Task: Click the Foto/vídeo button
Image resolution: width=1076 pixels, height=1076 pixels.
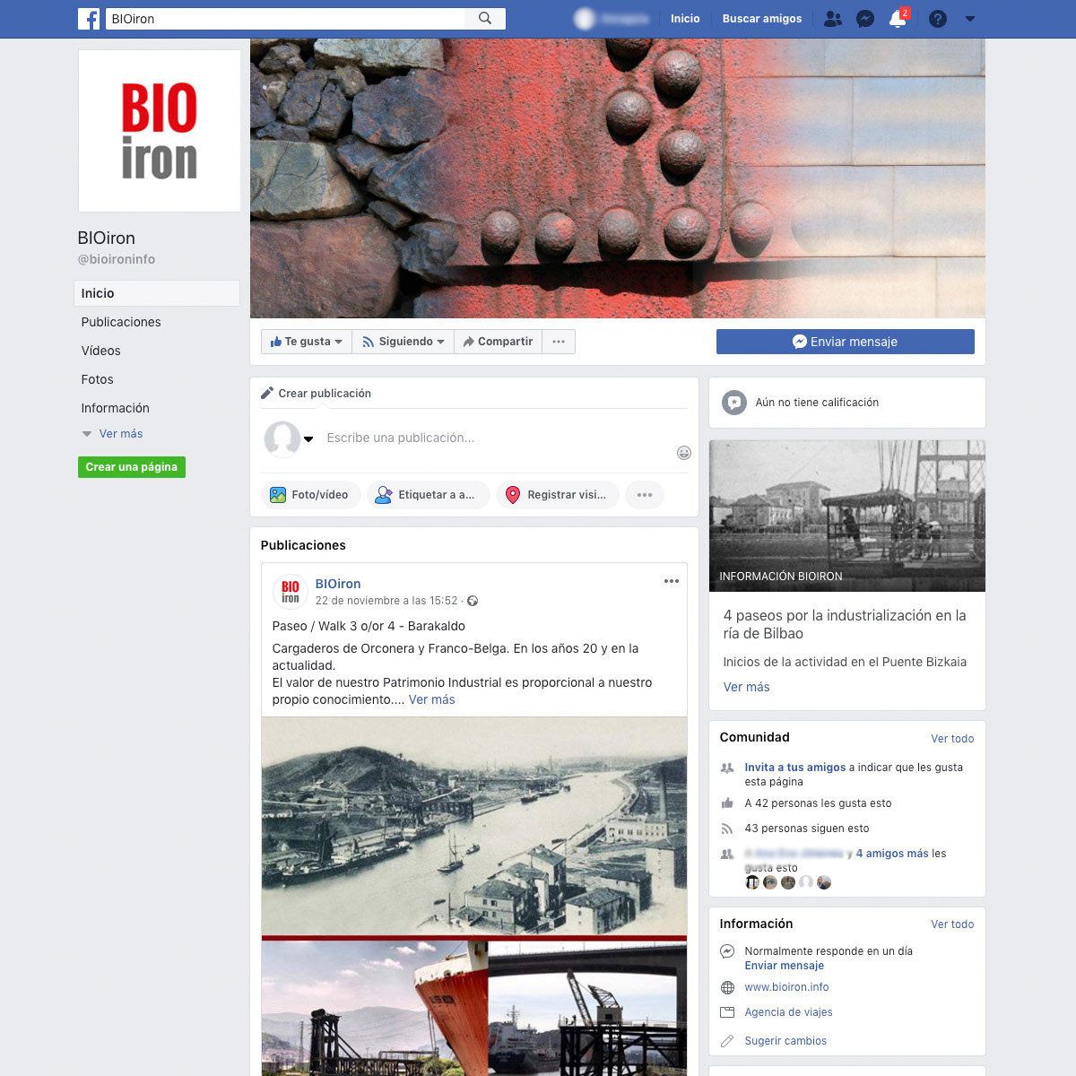Action: tap(310, 495)
